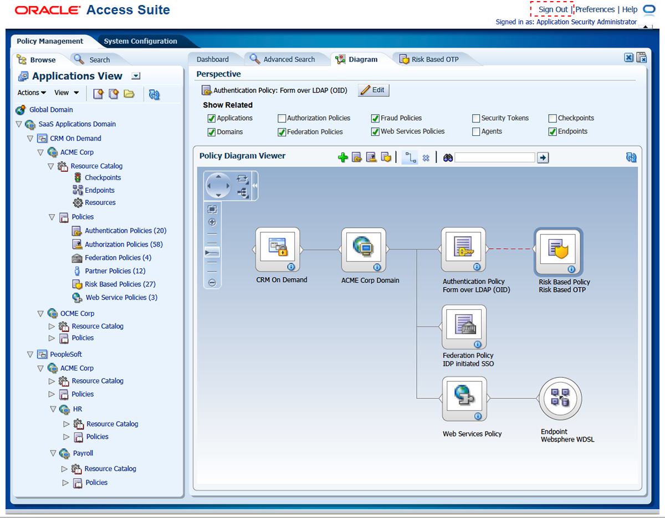
Task: Close all tabs icon at top right
Action: click(x=642, y=58)
